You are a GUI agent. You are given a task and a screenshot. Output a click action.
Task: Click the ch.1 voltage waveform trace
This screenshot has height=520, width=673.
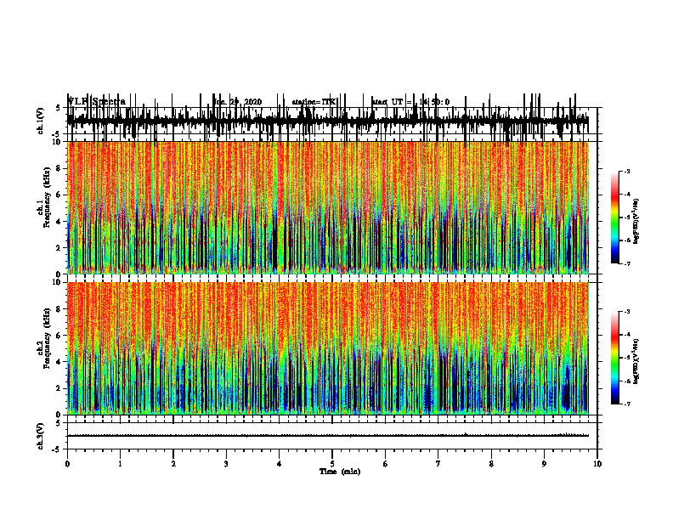click(x=328, y=121)
